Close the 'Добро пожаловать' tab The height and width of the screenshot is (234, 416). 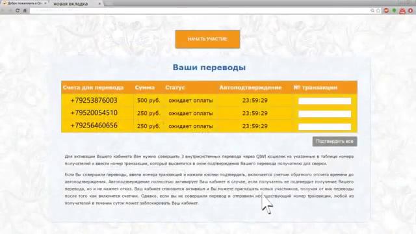45,3
